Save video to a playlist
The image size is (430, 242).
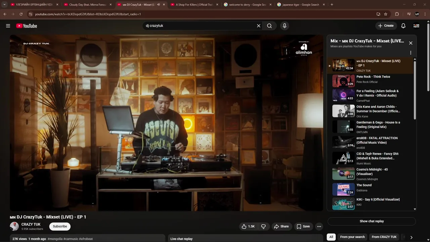(303, 227)
